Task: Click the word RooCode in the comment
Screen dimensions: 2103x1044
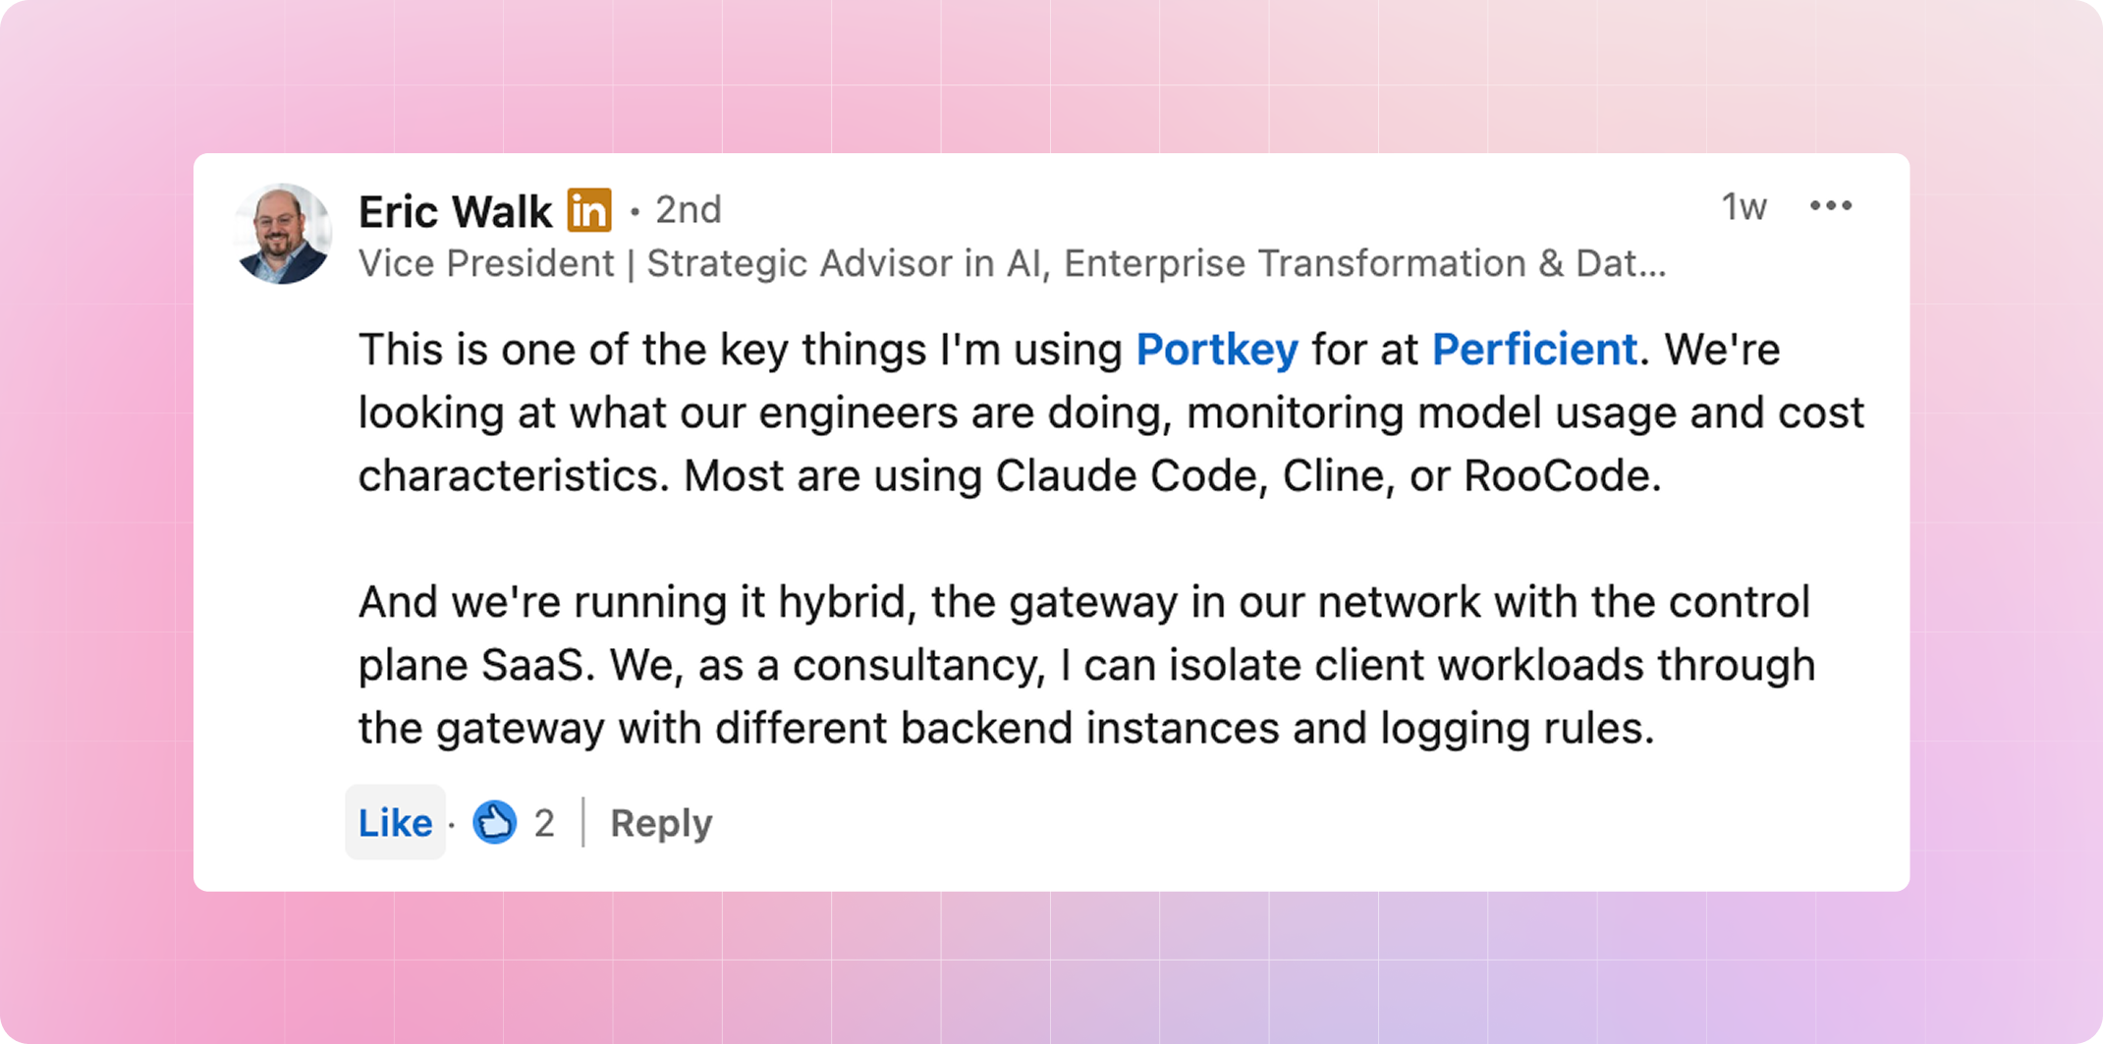Action: (1560, 476)
